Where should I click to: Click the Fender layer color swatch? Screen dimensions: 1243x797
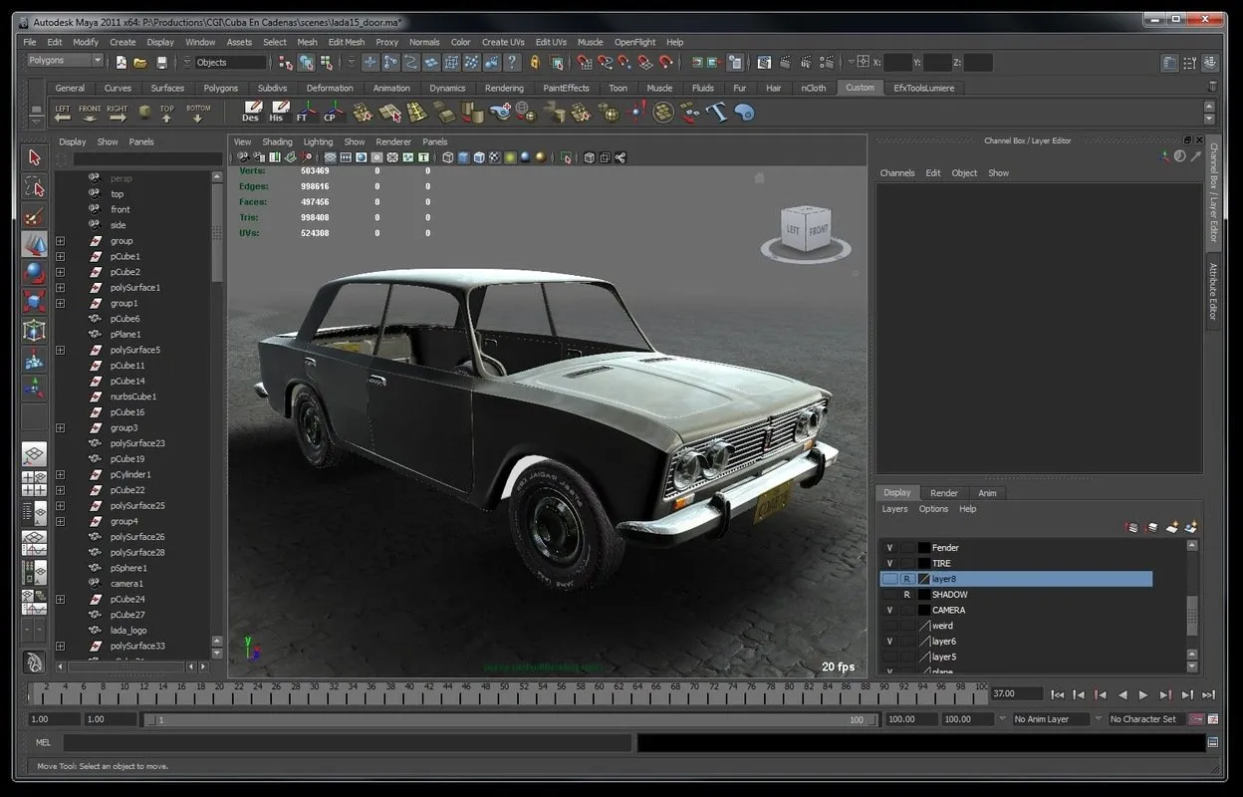pos(923,548)
